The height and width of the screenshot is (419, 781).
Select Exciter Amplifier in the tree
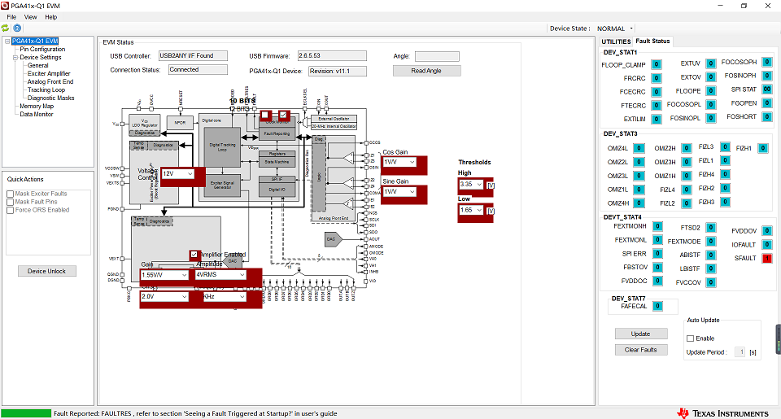tap(49, 74)
